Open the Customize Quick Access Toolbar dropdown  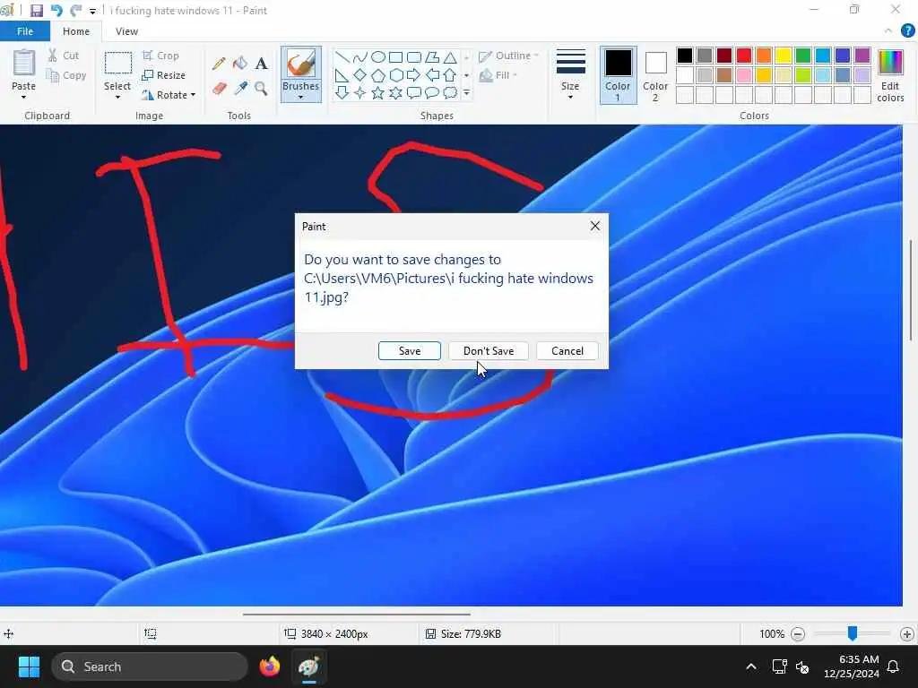pos(92,11)
